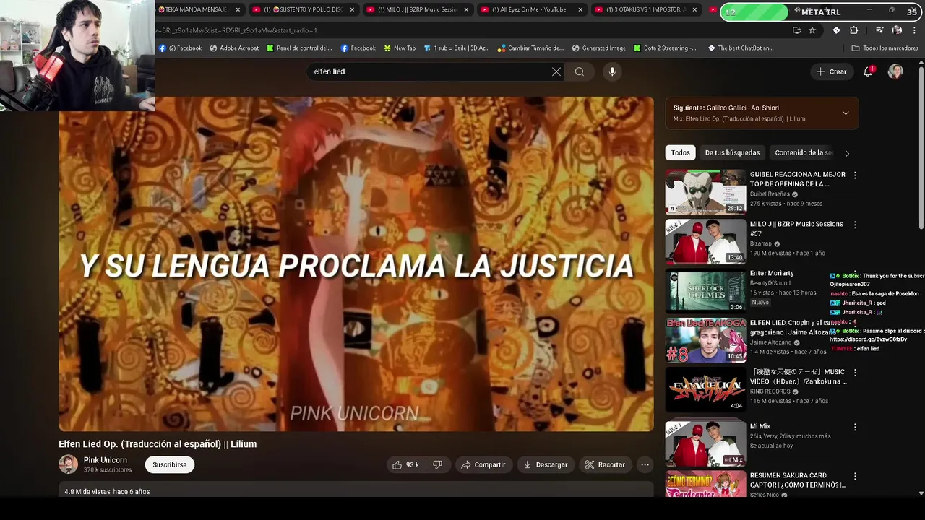
Task: Open 1 sub = Baile bookmark
Action: tap(457, 48)
